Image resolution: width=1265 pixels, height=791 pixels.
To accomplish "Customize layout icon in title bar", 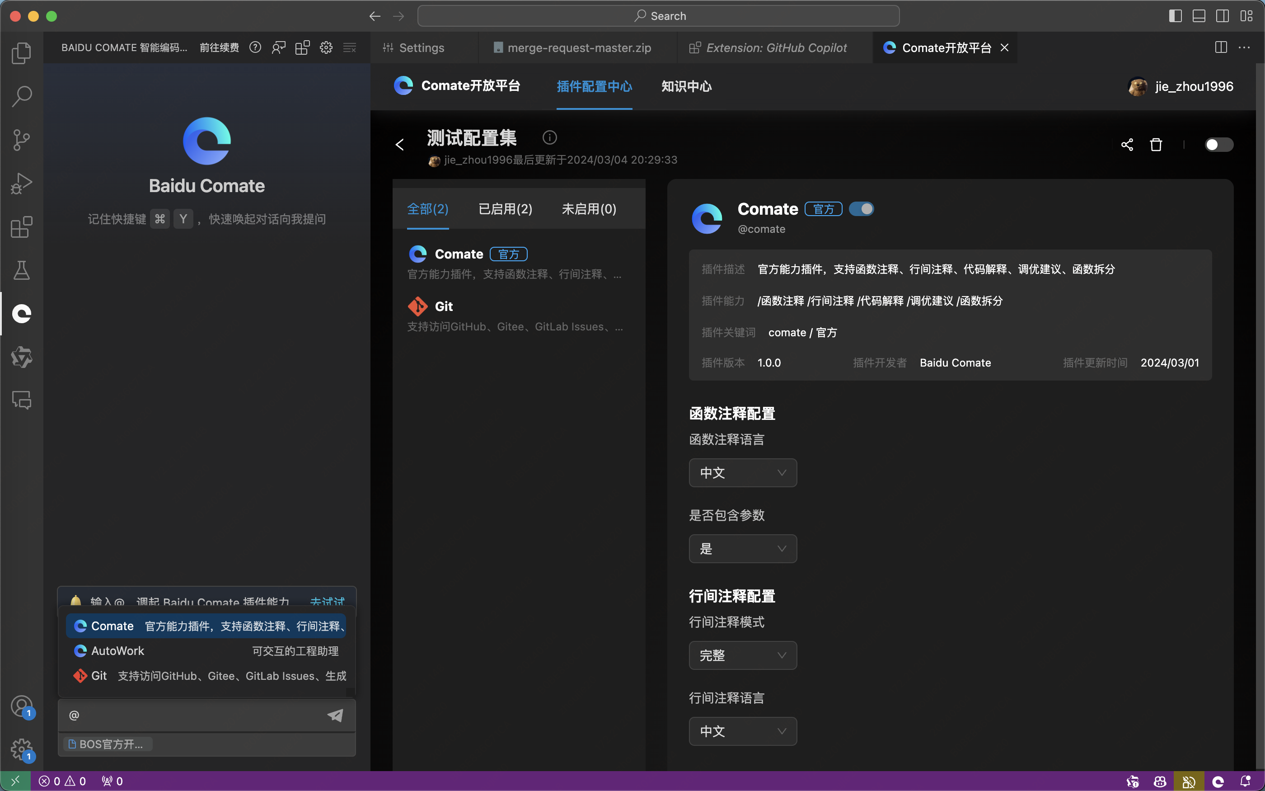I will (x=1247, y=16).
